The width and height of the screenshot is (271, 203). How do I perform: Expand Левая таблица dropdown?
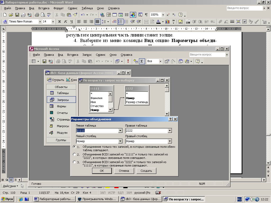click(x=120, y=131)
